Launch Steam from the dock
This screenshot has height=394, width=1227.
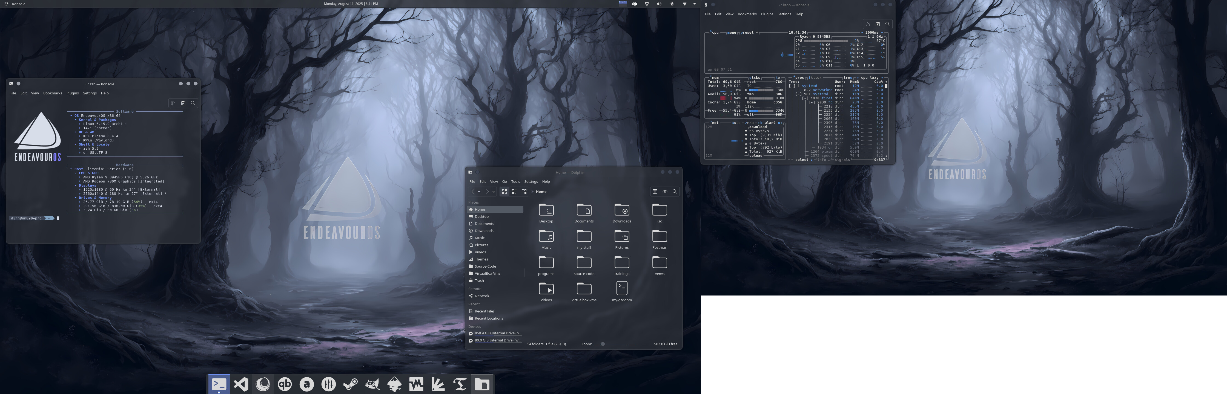351,384
